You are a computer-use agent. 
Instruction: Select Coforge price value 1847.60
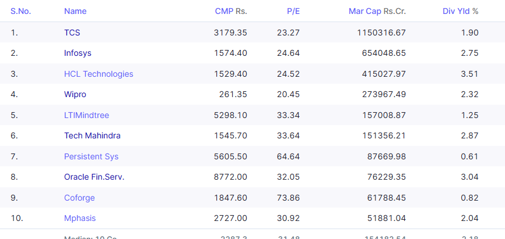coord(230,198)
